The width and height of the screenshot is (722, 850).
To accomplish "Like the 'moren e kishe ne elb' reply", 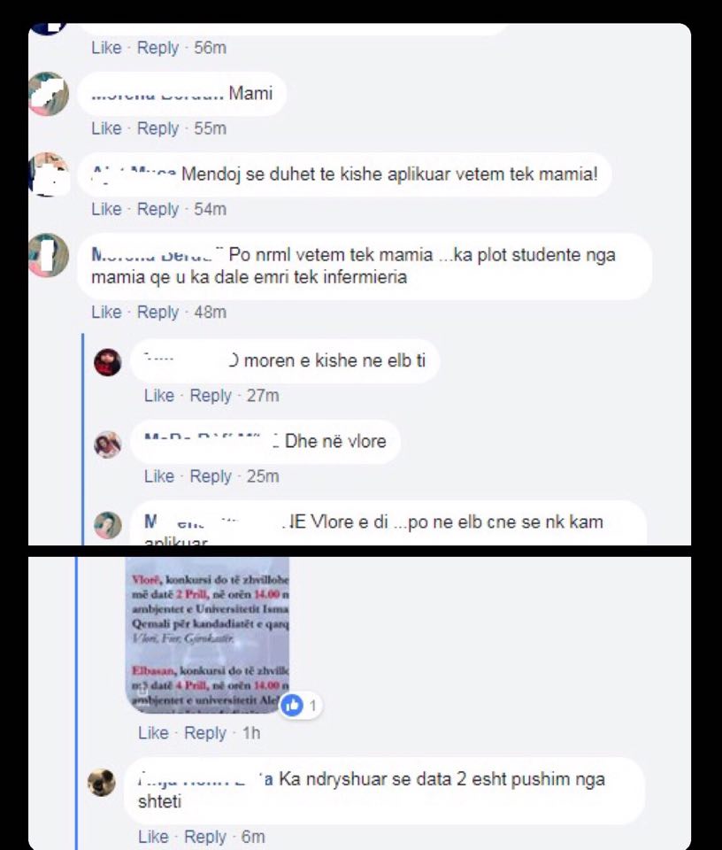I will (158, 396).
